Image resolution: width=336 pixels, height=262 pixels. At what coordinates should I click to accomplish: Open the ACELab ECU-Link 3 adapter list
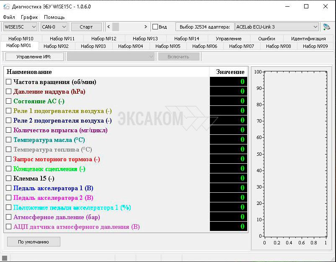277,27
